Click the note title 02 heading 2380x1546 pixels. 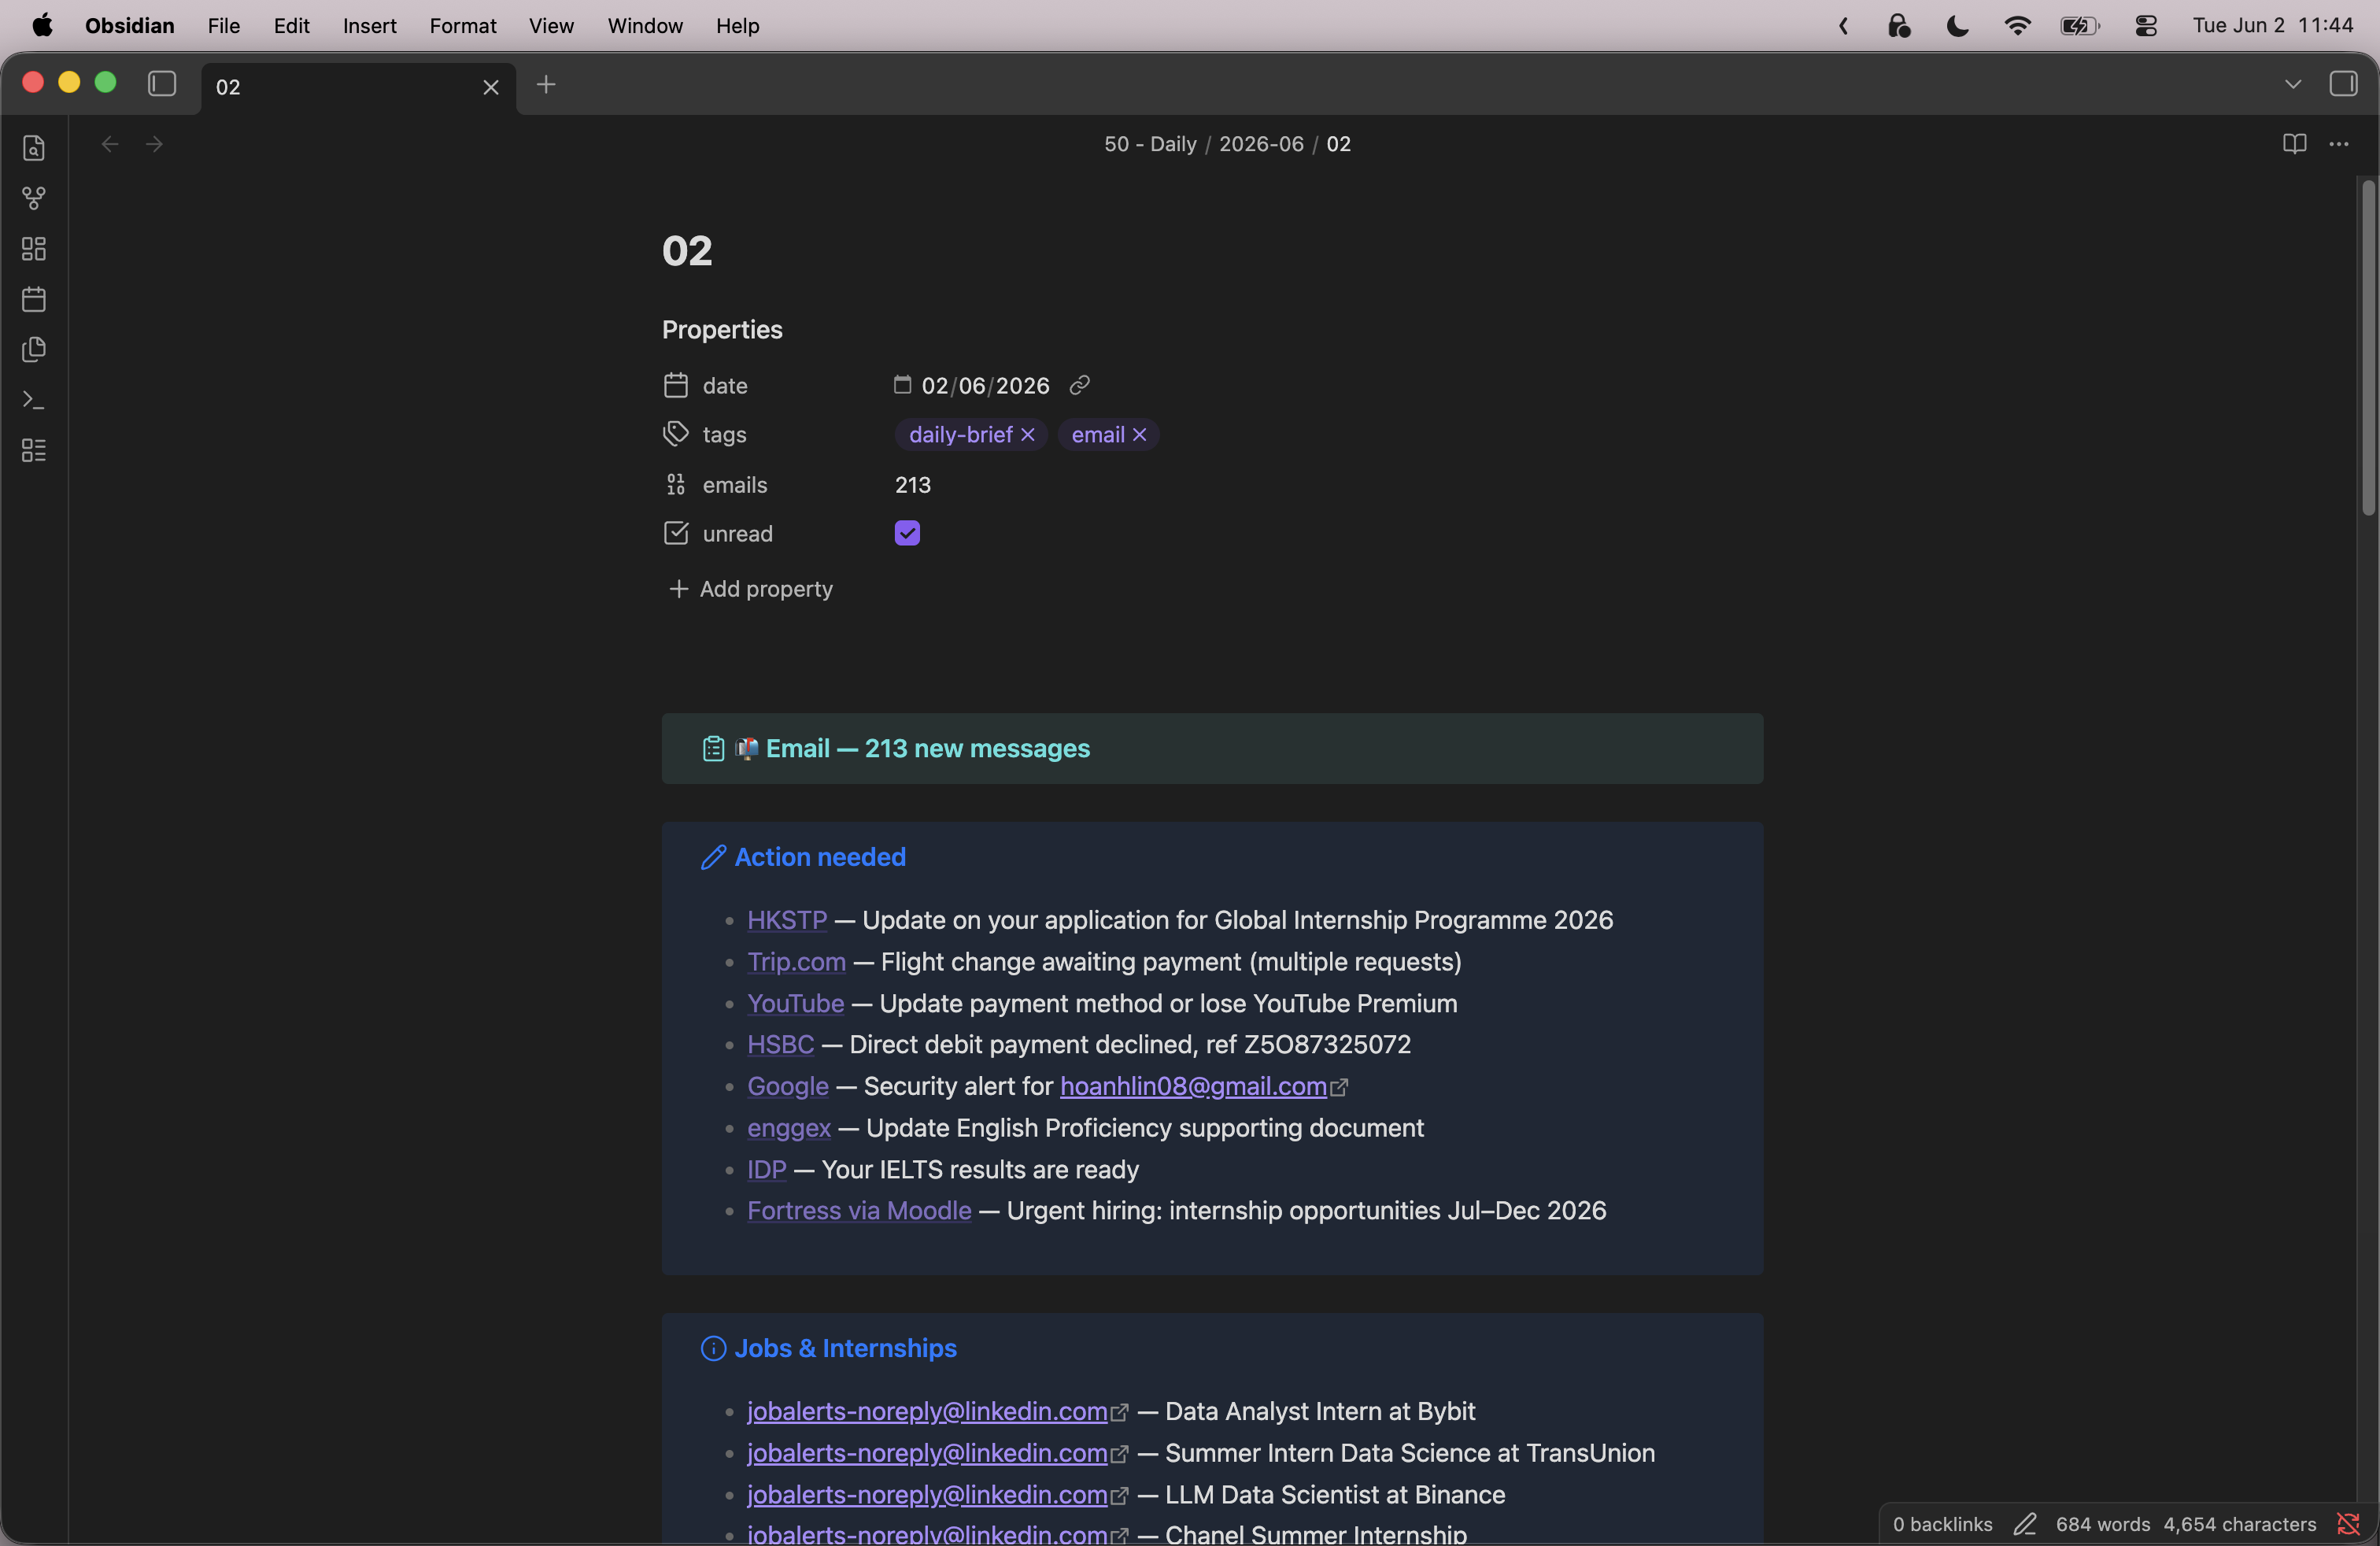pyautogui.click(x=687, y=250)
